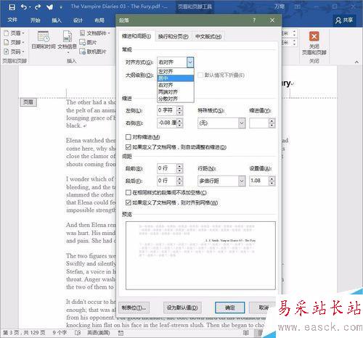Open the 页眉 header dropdown
The image size is (363, 338).
[14, 33]
